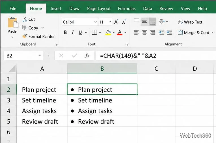The width and height of the screenshot is (216, 143).
Task: Open the Merge & Center dropdown arrow
Action: tap(212, 32)
